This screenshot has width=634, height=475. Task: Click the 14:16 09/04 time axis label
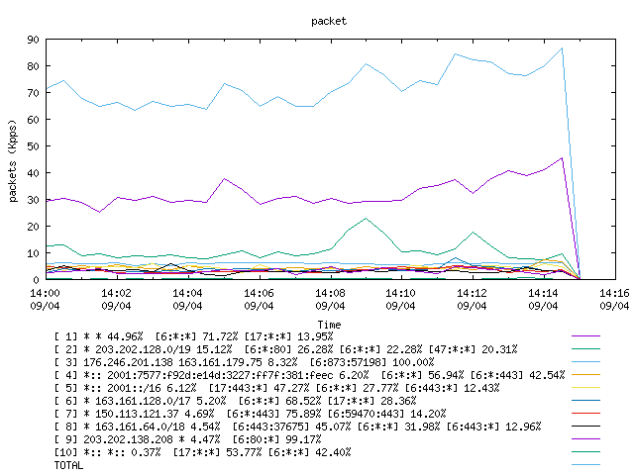point(614,299)
